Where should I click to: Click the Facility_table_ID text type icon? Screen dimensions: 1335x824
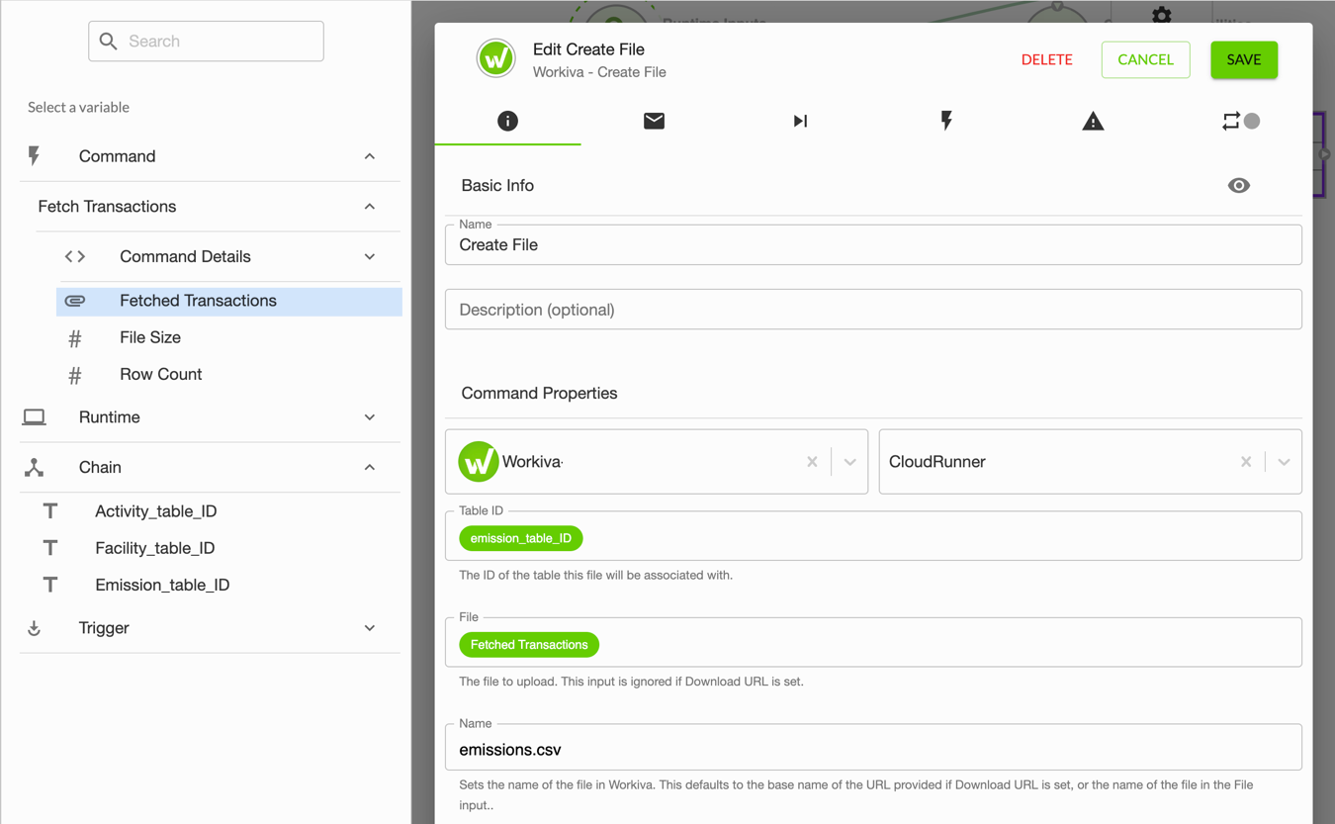point(50,548)
